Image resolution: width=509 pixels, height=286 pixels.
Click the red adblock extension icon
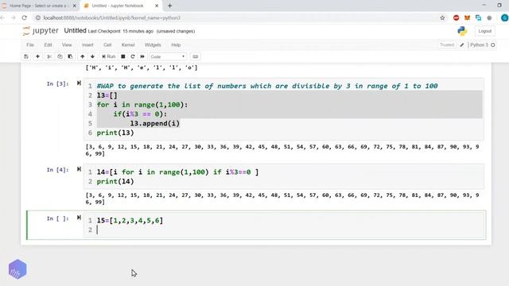coord(456,17)
